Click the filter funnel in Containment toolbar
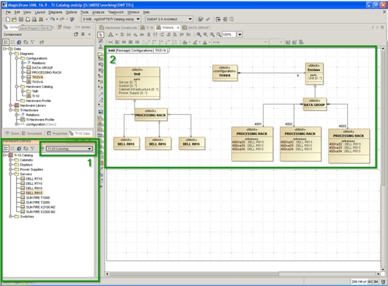 (32, 42)
